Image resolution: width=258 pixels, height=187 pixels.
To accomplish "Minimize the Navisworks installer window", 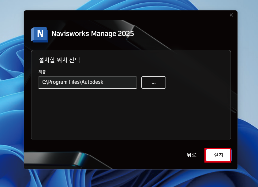I will (217, 15).
